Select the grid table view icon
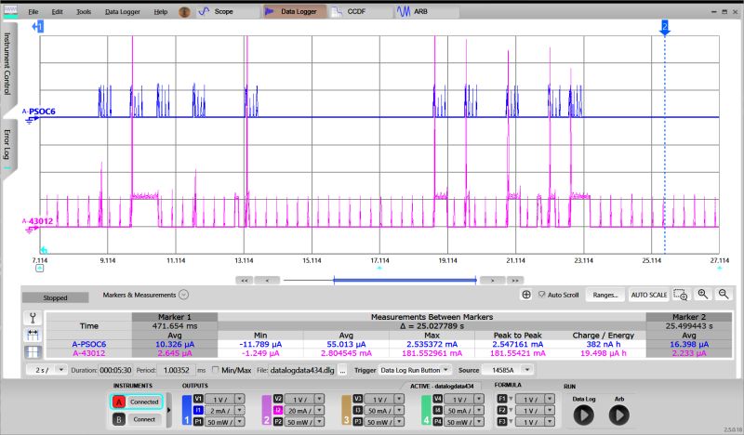This screenshot has width=744, height=435. pos(33,352)
